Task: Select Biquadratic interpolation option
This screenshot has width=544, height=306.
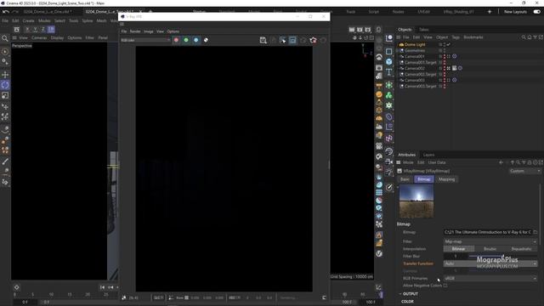Action: pyautogui.click(x=521, y=249)
